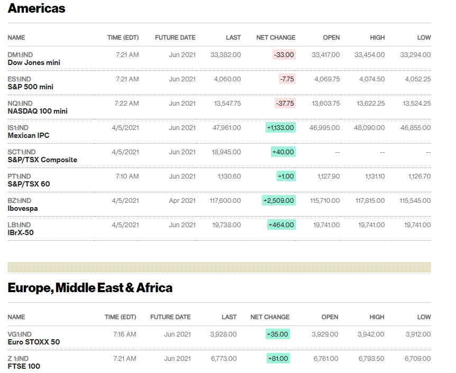
Task: Click the open price 1,127.90
Action: (x=329, y=176)
